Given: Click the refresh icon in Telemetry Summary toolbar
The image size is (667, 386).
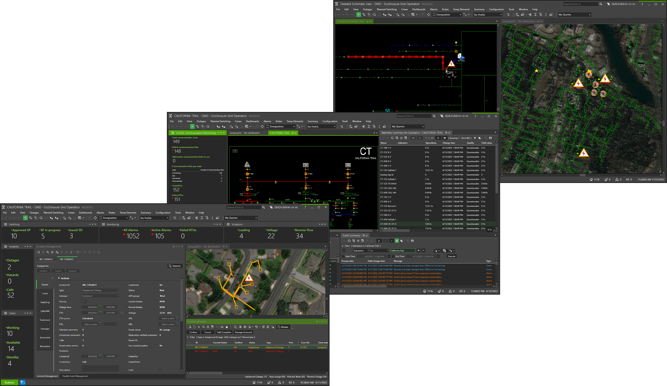Looking at the screenshot, I should tap(393, 138).
